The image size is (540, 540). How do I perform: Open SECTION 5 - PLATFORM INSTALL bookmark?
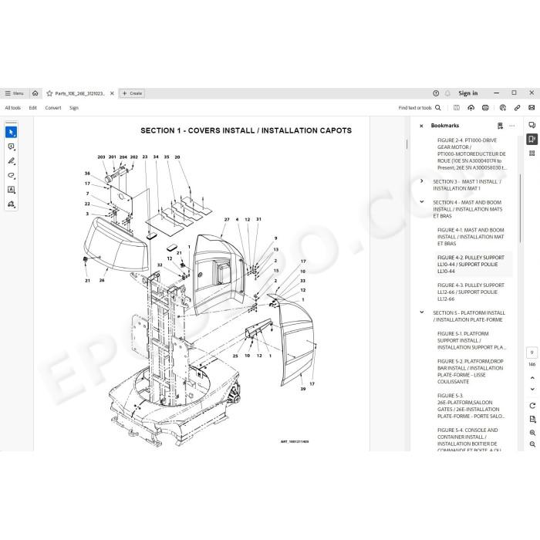pos(469,316)
